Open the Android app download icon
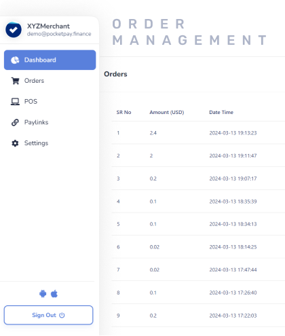Image resolution: width=285 pixels, height=336 pixels. click(43, 294)
